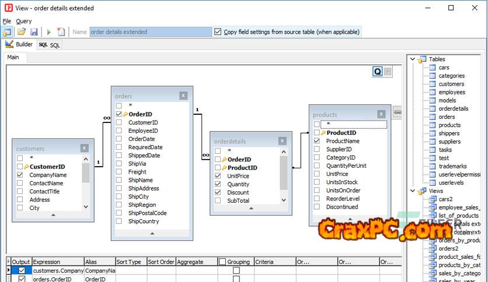Open the Query menu
Image resolution: width=488 pixels, height=282 pixels.
click(24, 21)
